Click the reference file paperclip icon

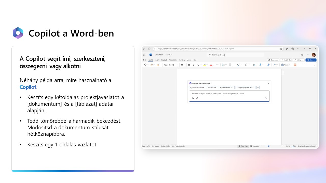pos(197,98)
